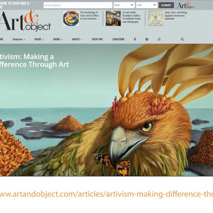The image size is (213, 213).
Task: Open the Pinterest icon link
Action: [147, 39]
